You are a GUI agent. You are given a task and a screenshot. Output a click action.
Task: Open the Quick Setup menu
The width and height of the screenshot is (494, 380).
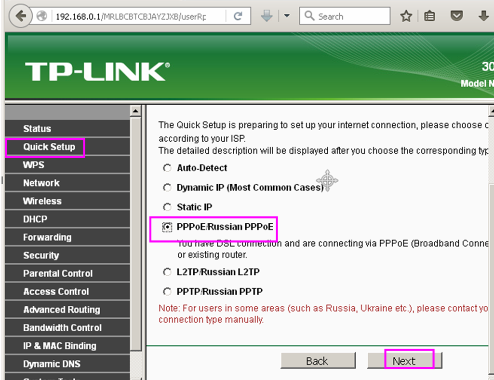pos(67,147)
